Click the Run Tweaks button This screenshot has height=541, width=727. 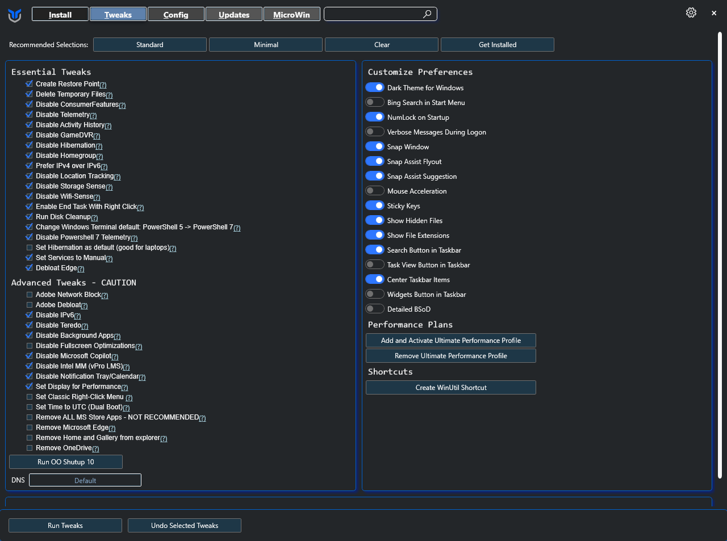coord(65,526)
